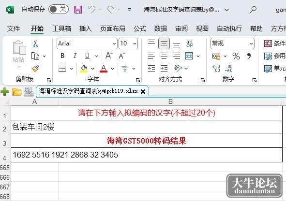Click the accounting currency format icon
Viewport: 286px width, 201px height.
pos(216,57)
